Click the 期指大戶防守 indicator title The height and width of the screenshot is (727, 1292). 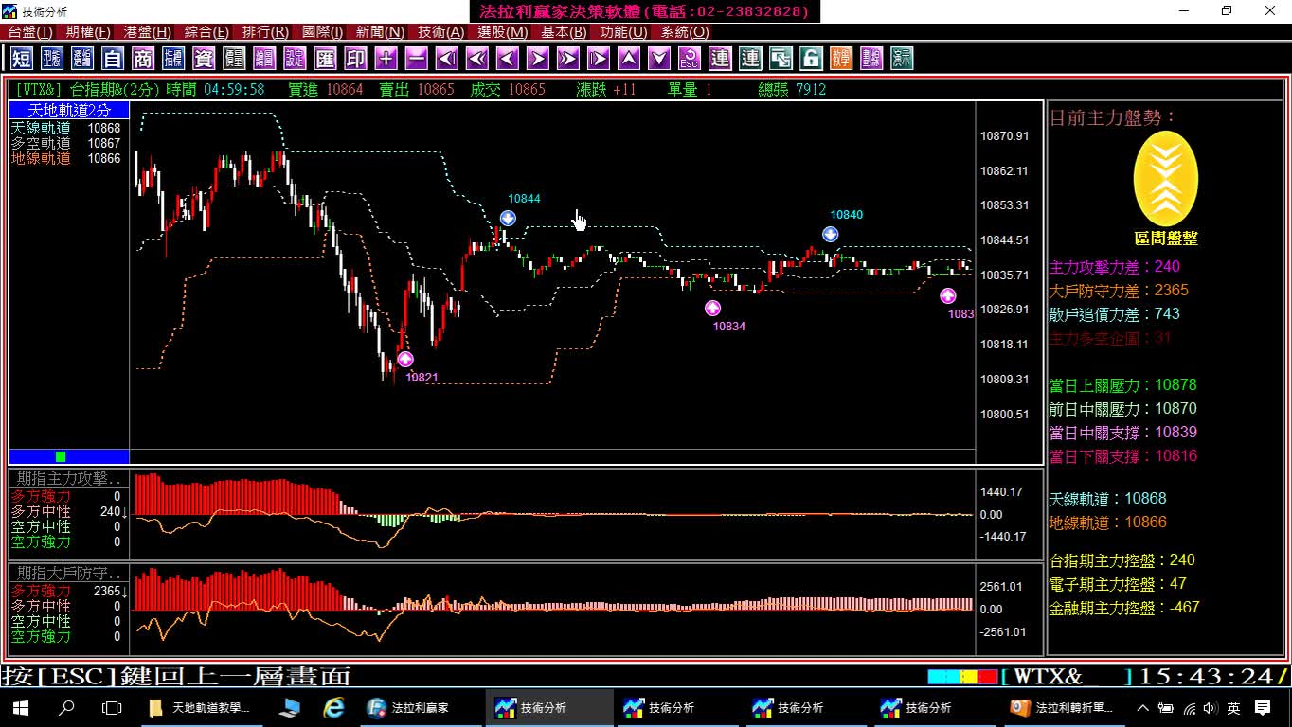pyautogui.click(x=69, y=574)
